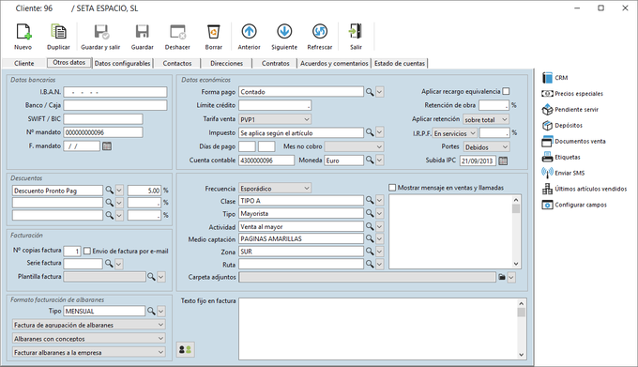Screen dimensions: 638x367
Task: Go to previous client with Anterior
Action: tap(249, 31)
